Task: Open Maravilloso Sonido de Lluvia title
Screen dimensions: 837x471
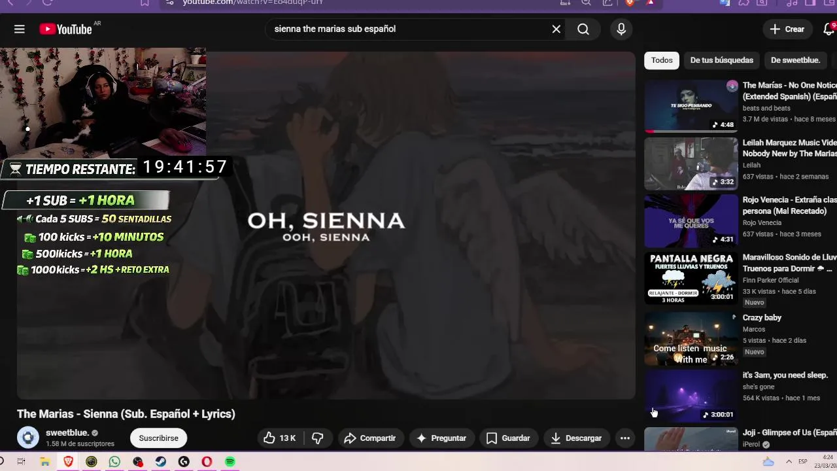Action: coord(790,263)
